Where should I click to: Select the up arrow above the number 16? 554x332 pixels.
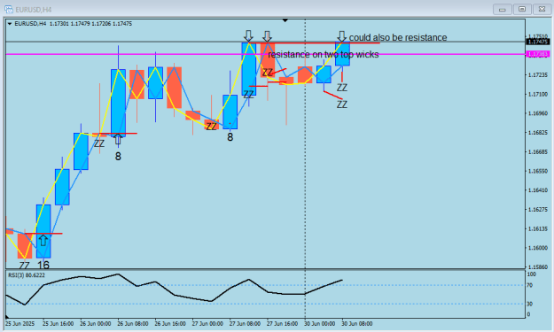click(x=43, y=240)
